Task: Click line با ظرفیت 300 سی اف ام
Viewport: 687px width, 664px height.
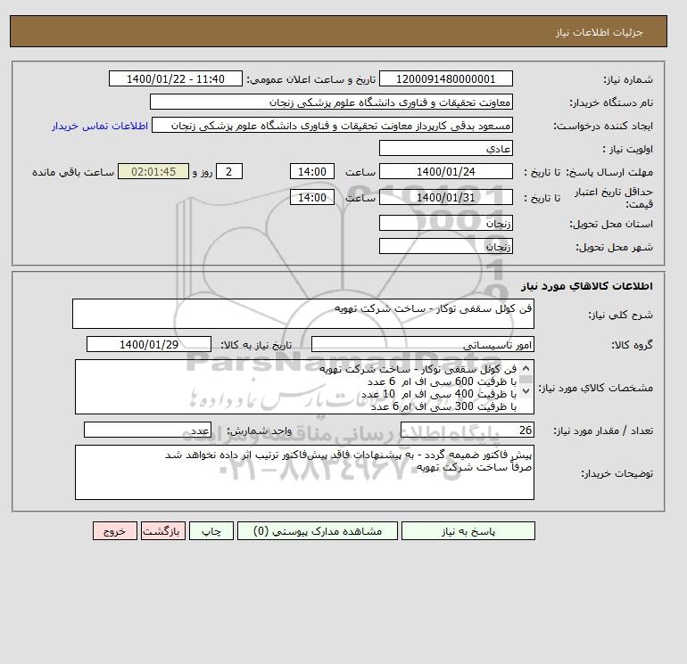Action: coord(443,407)
